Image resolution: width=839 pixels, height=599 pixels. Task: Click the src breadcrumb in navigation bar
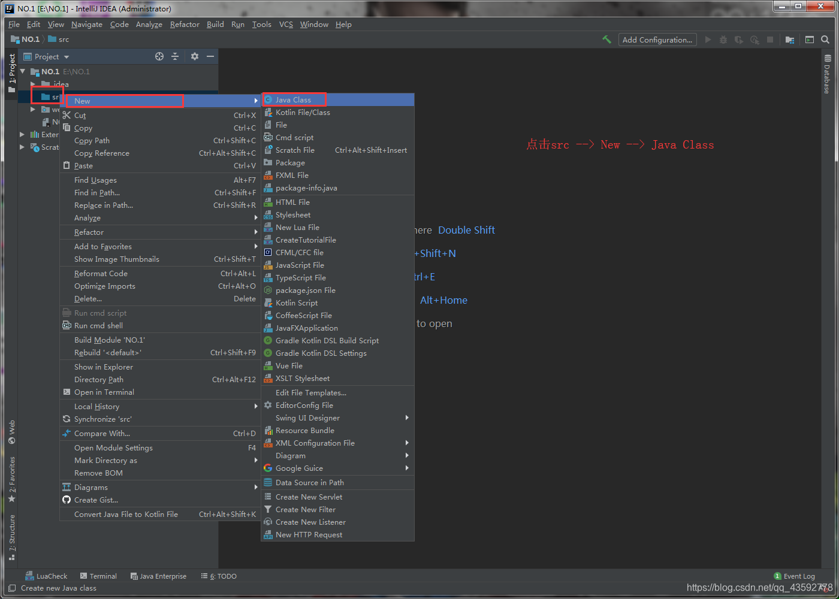(59, 40)
